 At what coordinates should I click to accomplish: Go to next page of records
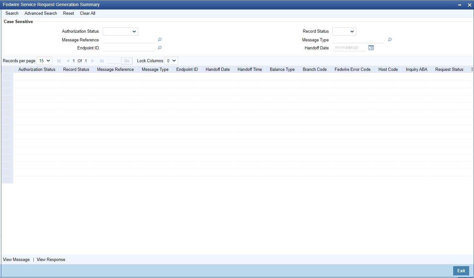click(93, 61)
